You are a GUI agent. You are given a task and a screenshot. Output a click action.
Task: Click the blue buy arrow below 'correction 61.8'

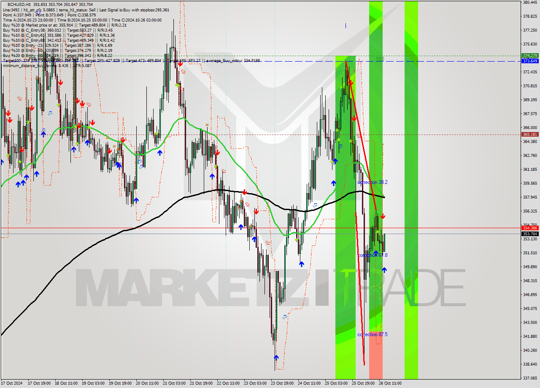tap(384, 270)
